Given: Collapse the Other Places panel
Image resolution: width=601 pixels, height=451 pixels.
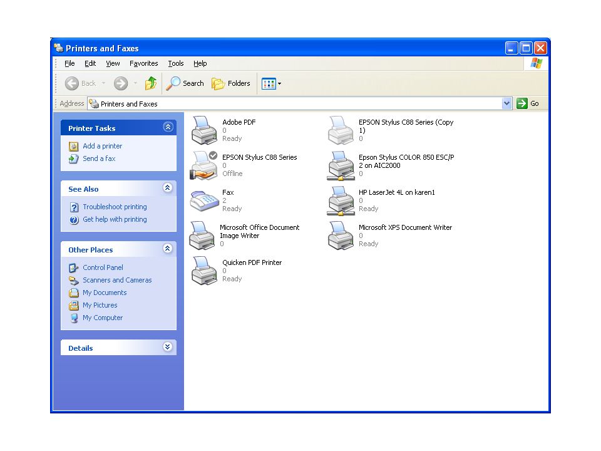Looking at the screenshot, I should click(168, 249).
